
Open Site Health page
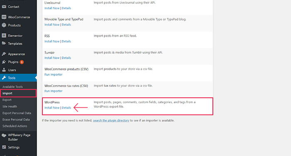tap(10, 106)
